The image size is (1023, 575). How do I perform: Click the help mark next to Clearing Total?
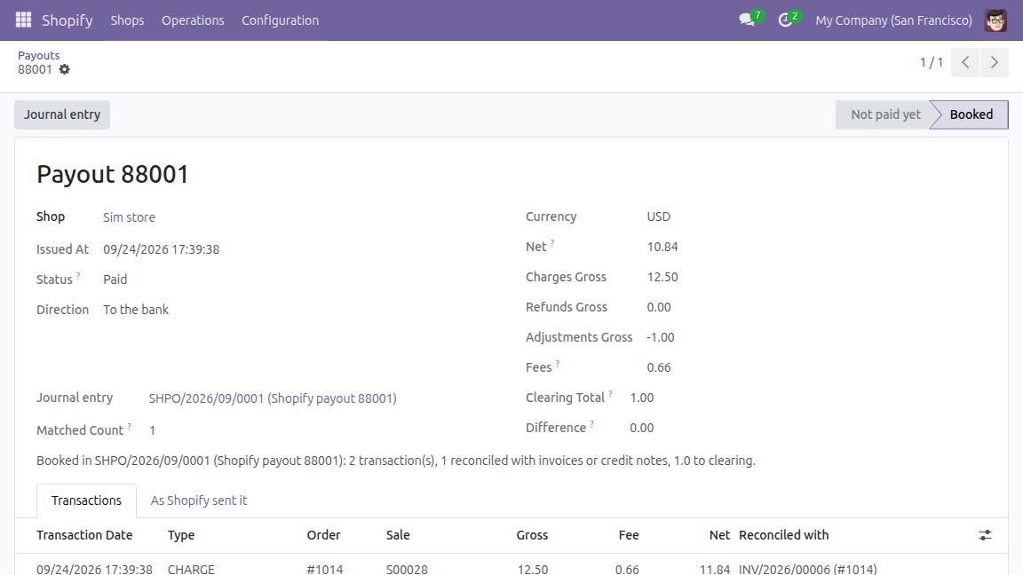pyautogui.click(x=610, y=394)
